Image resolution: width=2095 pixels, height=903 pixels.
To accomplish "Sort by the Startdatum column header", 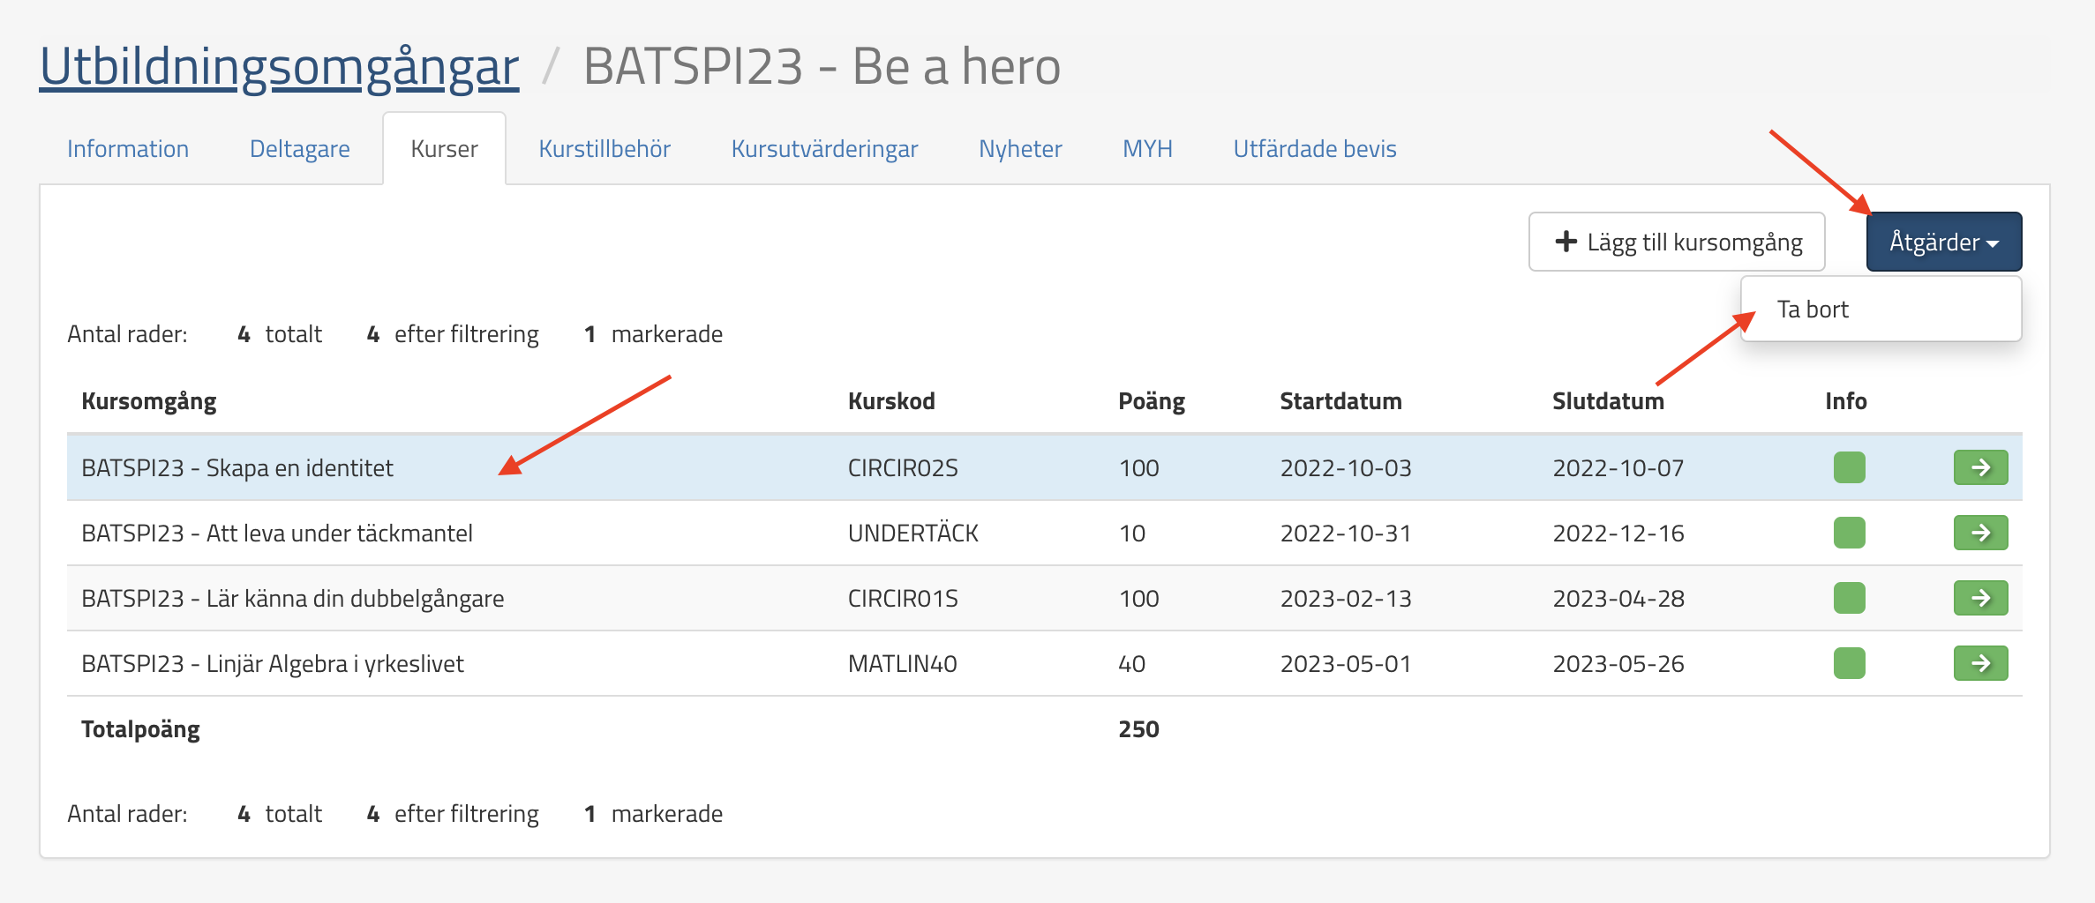I will 1340,401.
